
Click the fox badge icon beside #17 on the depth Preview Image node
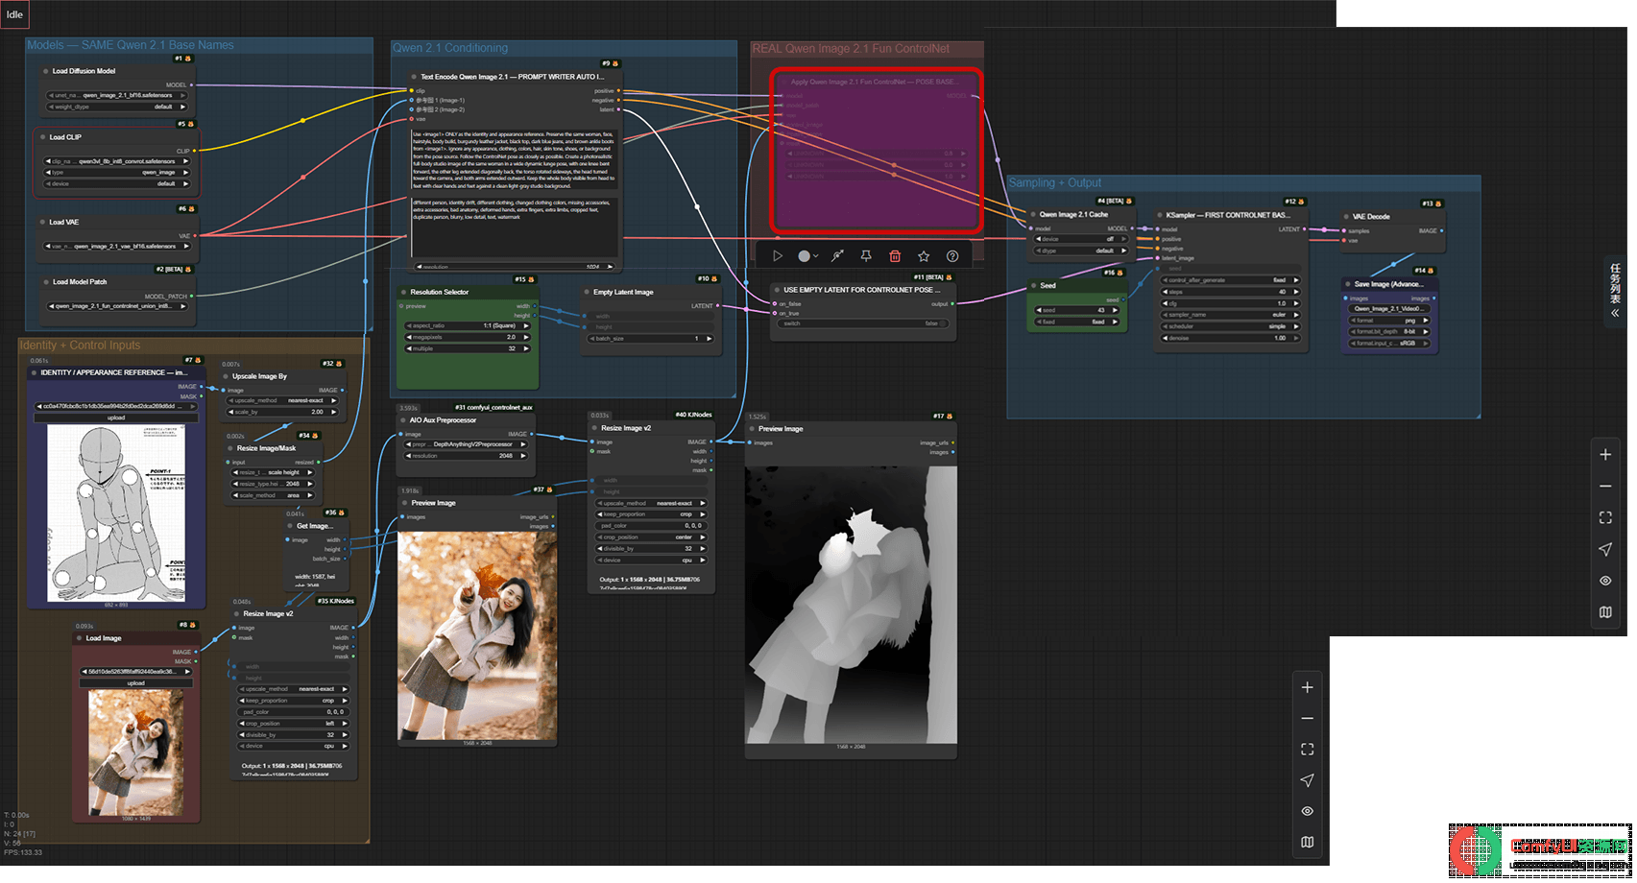click(950, 417)
